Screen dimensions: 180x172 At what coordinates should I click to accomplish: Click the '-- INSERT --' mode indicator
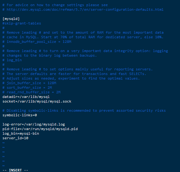click(15, 170)
